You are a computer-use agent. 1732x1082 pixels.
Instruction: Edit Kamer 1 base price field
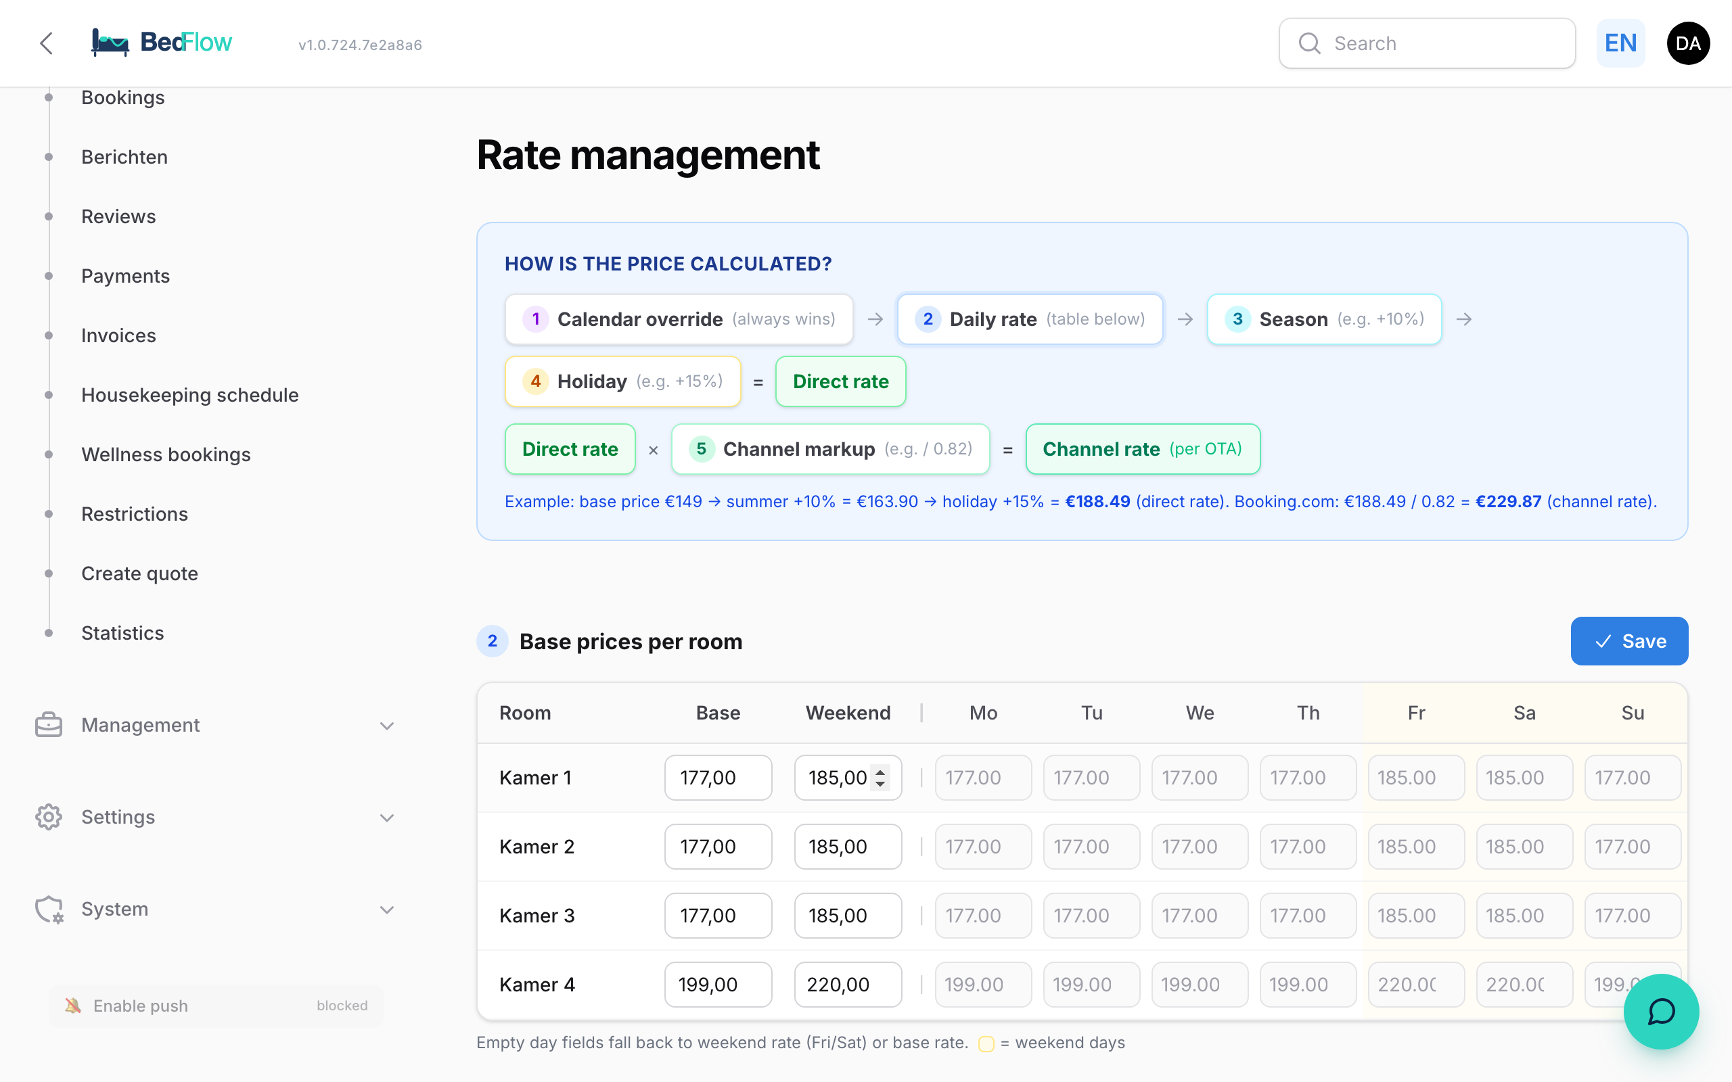718,777
